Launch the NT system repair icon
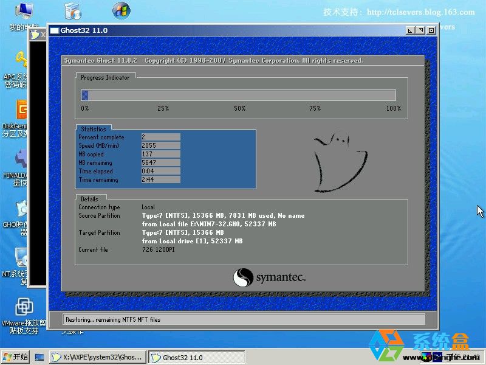 [x=22, y=258]
